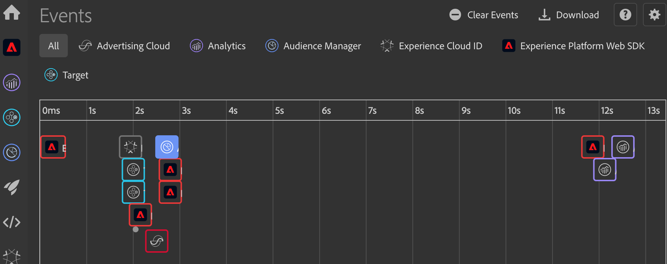Toggle the Analytics event filter

click(x=218, y=46)
